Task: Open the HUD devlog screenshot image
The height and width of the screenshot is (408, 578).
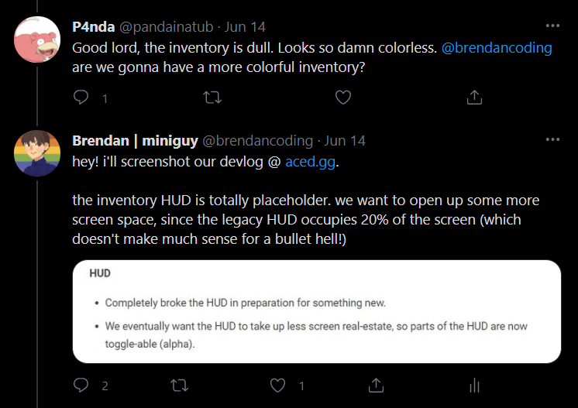Action: click(x=316, y=311)
